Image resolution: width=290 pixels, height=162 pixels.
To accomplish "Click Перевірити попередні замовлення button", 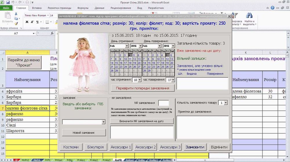I will (x=143, y=88).
